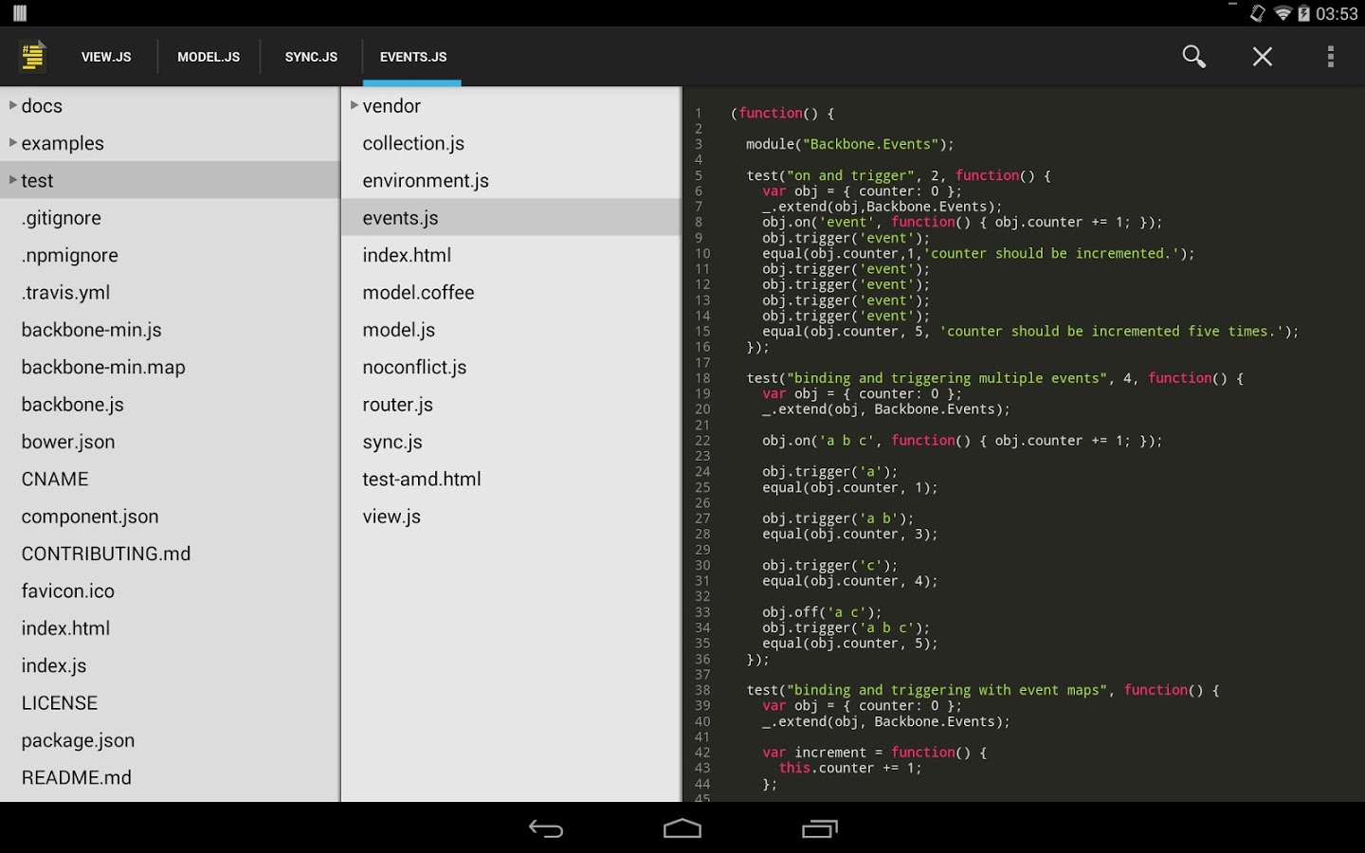Viewport: 1365px width, 853px height.
Task: Tap the Wi-Fi status icon
Action: coord(1283,13)
